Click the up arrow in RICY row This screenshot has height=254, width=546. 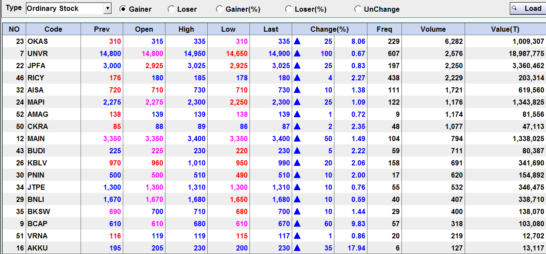(297, 78)
